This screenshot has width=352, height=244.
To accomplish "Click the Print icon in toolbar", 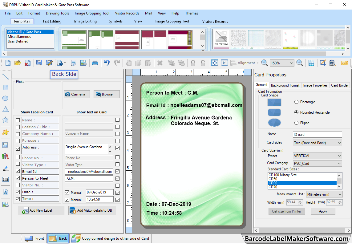I will point(95,63).
